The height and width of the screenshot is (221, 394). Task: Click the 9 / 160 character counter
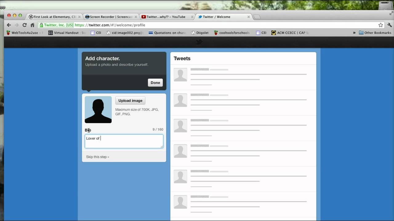click(158, 130)
